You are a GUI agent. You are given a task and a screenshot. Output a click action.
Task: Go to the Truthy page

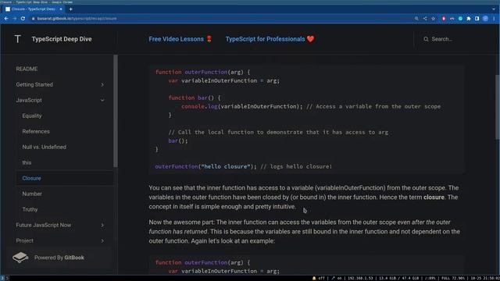[30, 209]
